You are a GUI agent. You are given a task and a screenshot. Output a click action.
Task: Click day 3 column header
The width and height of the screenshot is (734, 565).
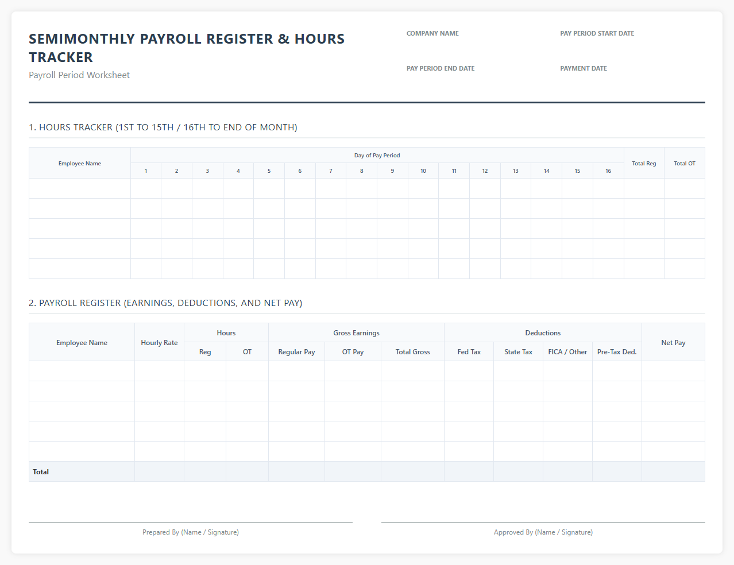point(207,171)
